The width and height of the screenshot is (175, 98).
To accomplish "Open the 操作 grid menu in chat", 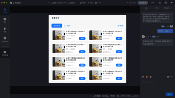I will coord(170,77).
